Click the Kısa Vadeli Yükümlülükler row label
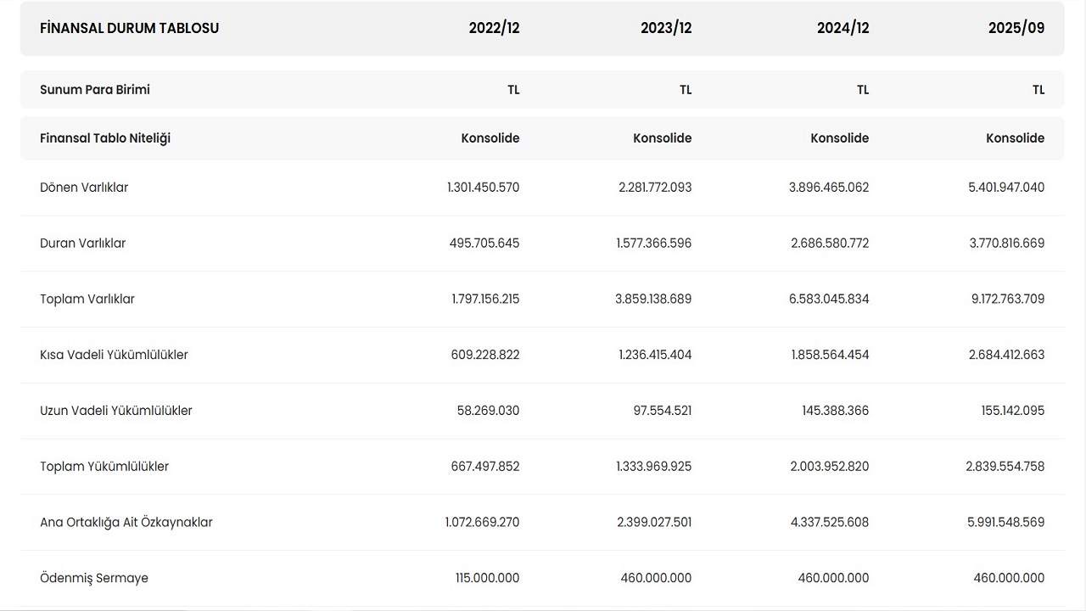The width and height of the screenshot is (1086, 611). coord(114,355)
